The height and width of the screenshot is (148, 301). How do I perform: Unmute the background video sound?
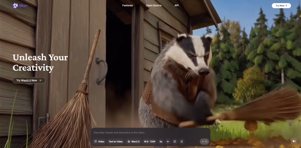pos(294,141)
